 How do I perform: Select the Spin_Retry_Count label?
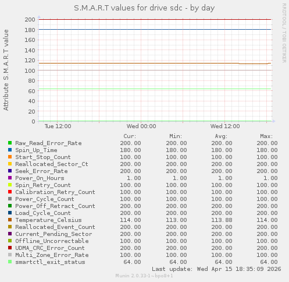[43, 185]
